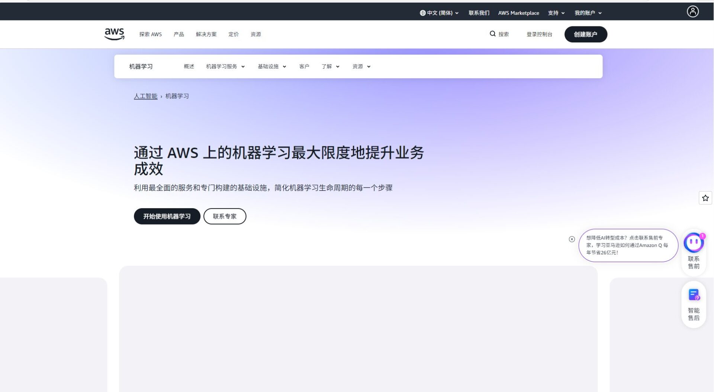Image resolution: width=714 pixels, height=392 pixels.
Task: Open the account avatar icon top right
Action: point(692,12)
